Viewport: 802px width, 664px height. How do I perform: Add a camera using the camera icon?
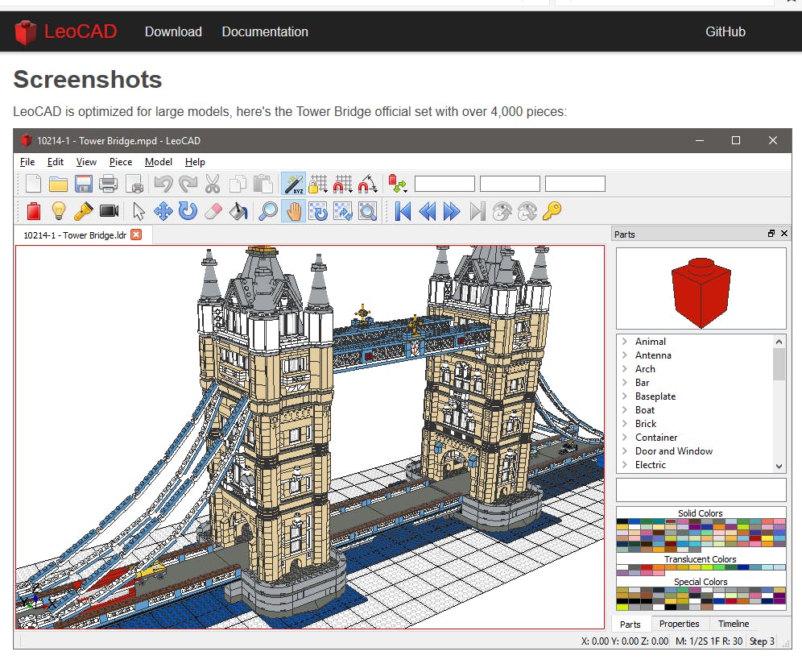click(x=110, y=211)
